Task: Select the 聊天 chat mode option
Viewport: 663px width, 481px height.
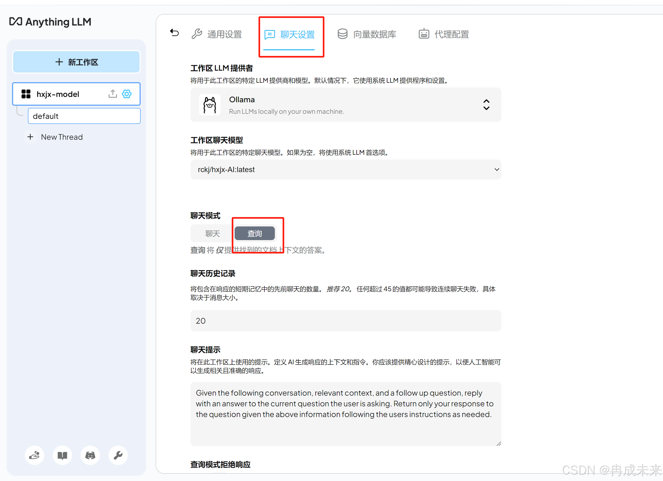Action: pyautogui.click(x=212, y=234)
